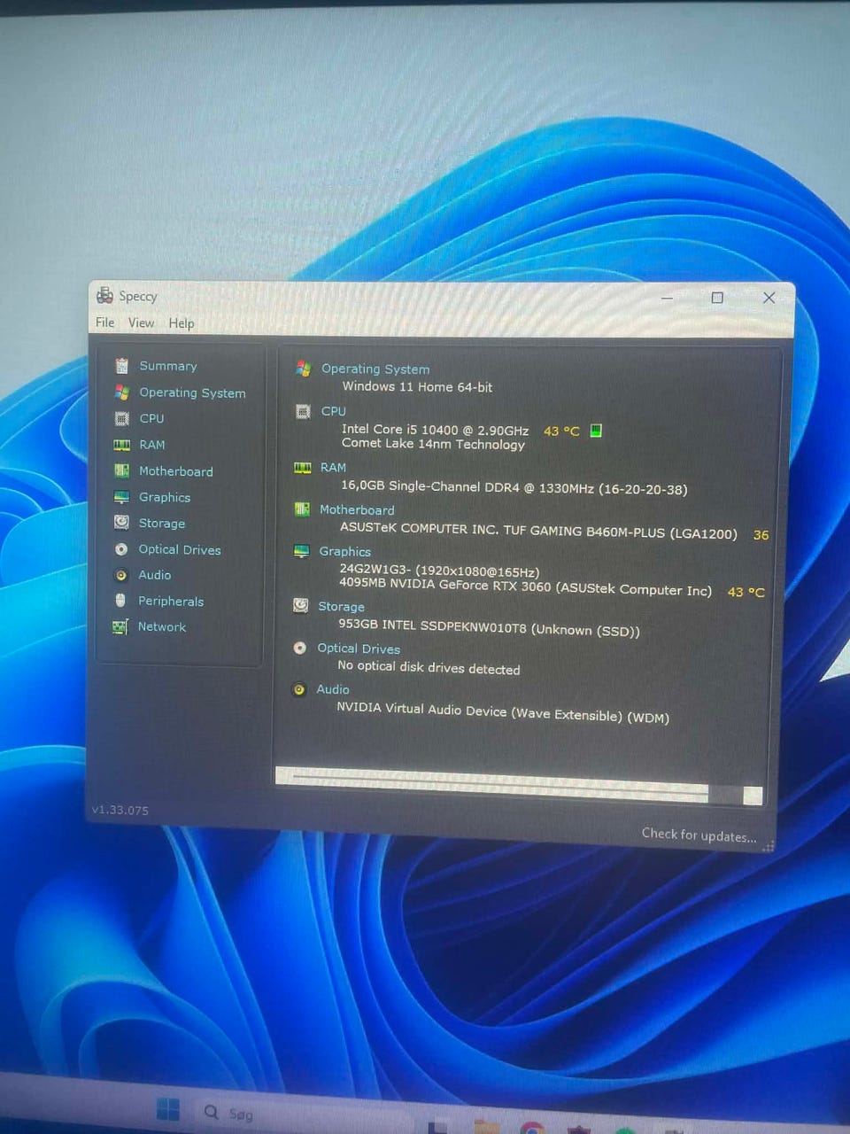This screenshot has width=850, height=1134.
Task: Select the text Comet Lake 14nm Technology
Action: point(433,444)
